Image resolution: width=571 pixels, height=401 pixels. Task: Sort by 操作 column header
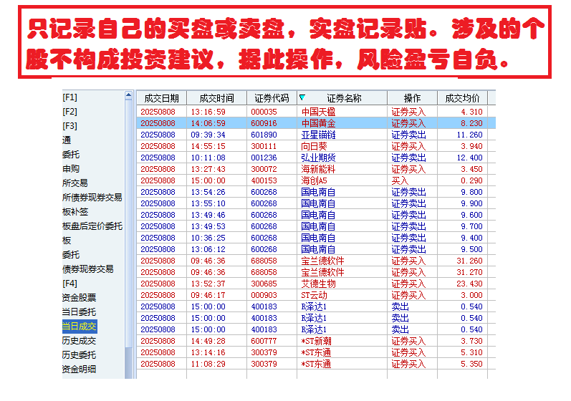point(412,98)
